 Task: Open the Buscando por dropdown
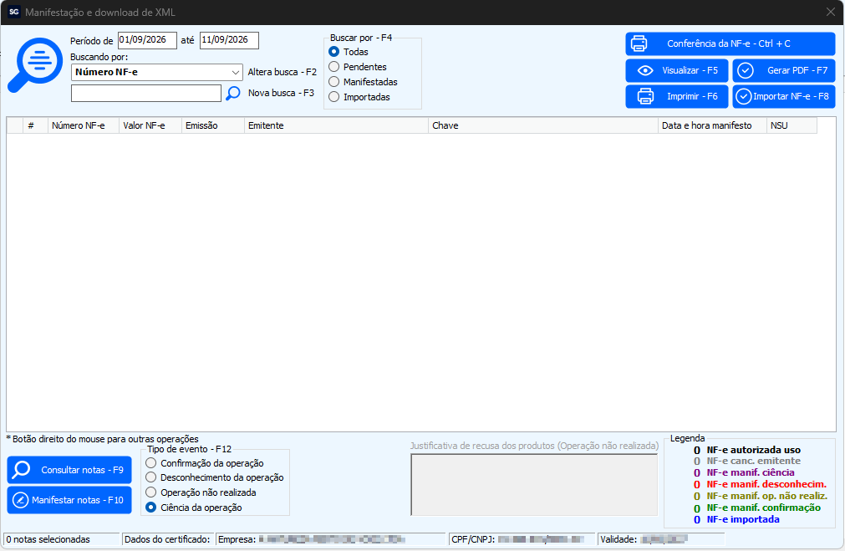pyautogui.click(x=157, y=72)
